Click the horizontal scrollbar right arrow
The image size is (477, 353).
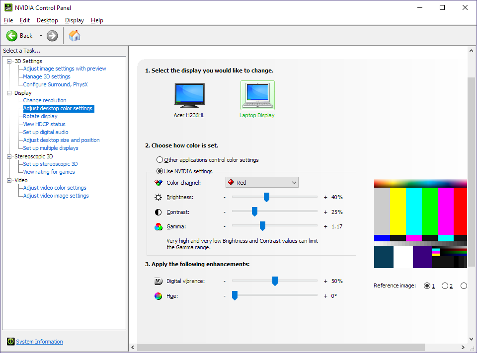pos(463,347)
